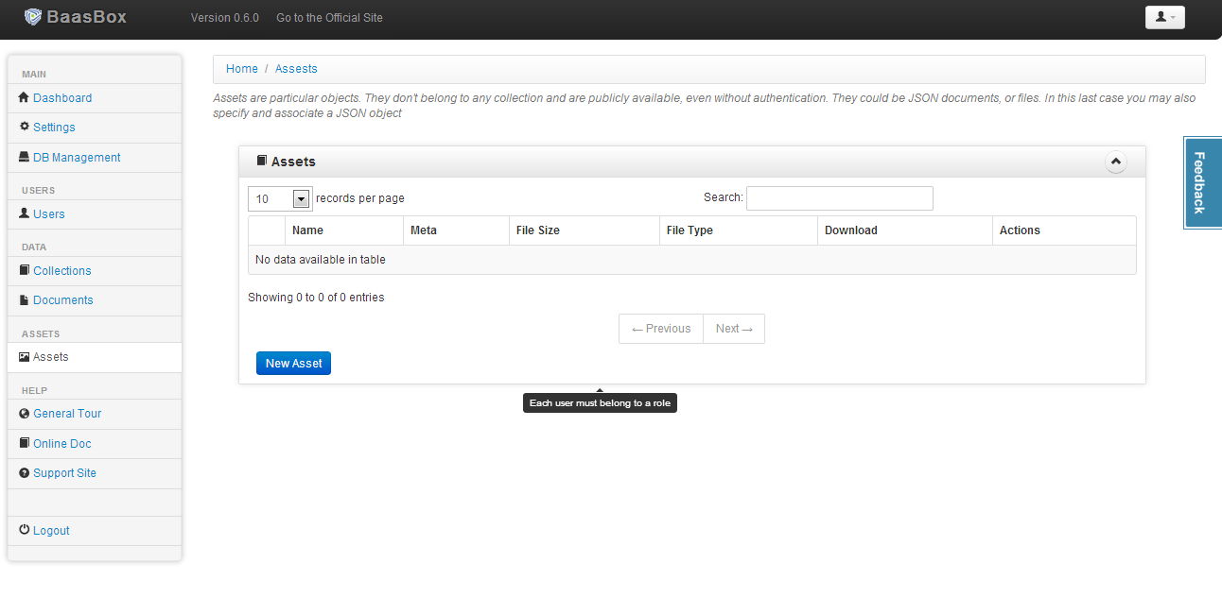1222x597 pixels.
Task: Focus the Search input field
Action: [840, 198]
